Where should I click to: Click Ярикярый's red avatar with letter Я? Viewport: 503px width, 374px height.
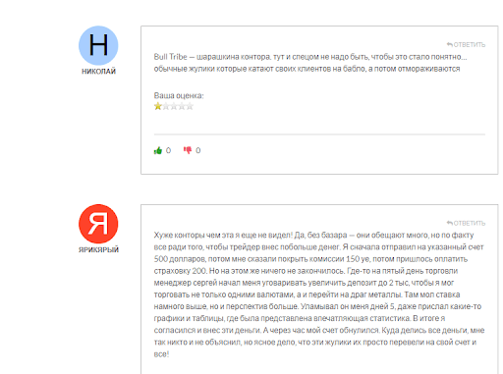click(x=98, y=224)
